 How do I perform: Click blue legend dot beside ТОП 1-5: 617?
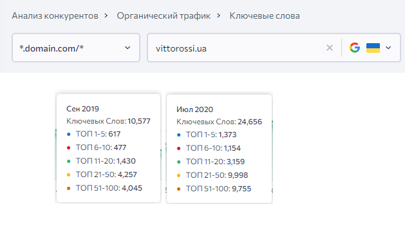coord(68,135)
